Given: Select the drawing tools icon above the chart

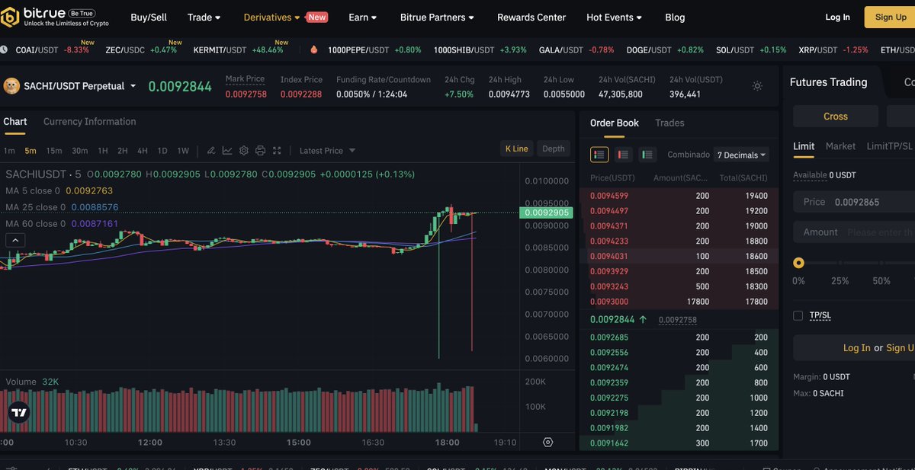Looking at the screenshot, I should (210, 151).
